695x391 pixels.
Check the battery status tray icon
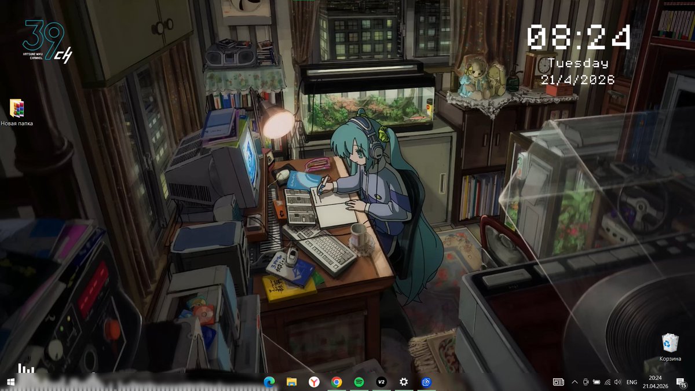(597, 382)
